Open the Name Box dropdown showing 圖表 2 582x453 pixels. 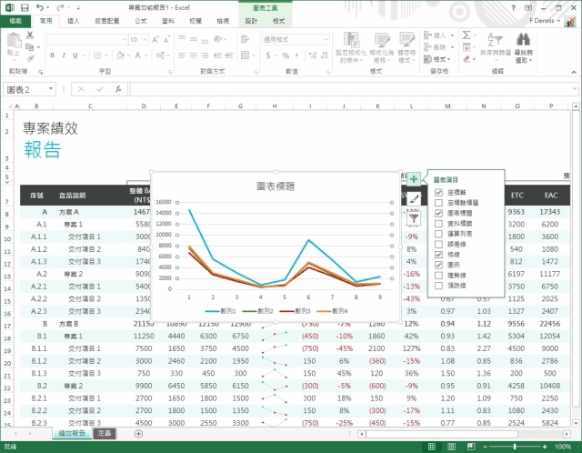pyautogui.click(x=51, y=89)
